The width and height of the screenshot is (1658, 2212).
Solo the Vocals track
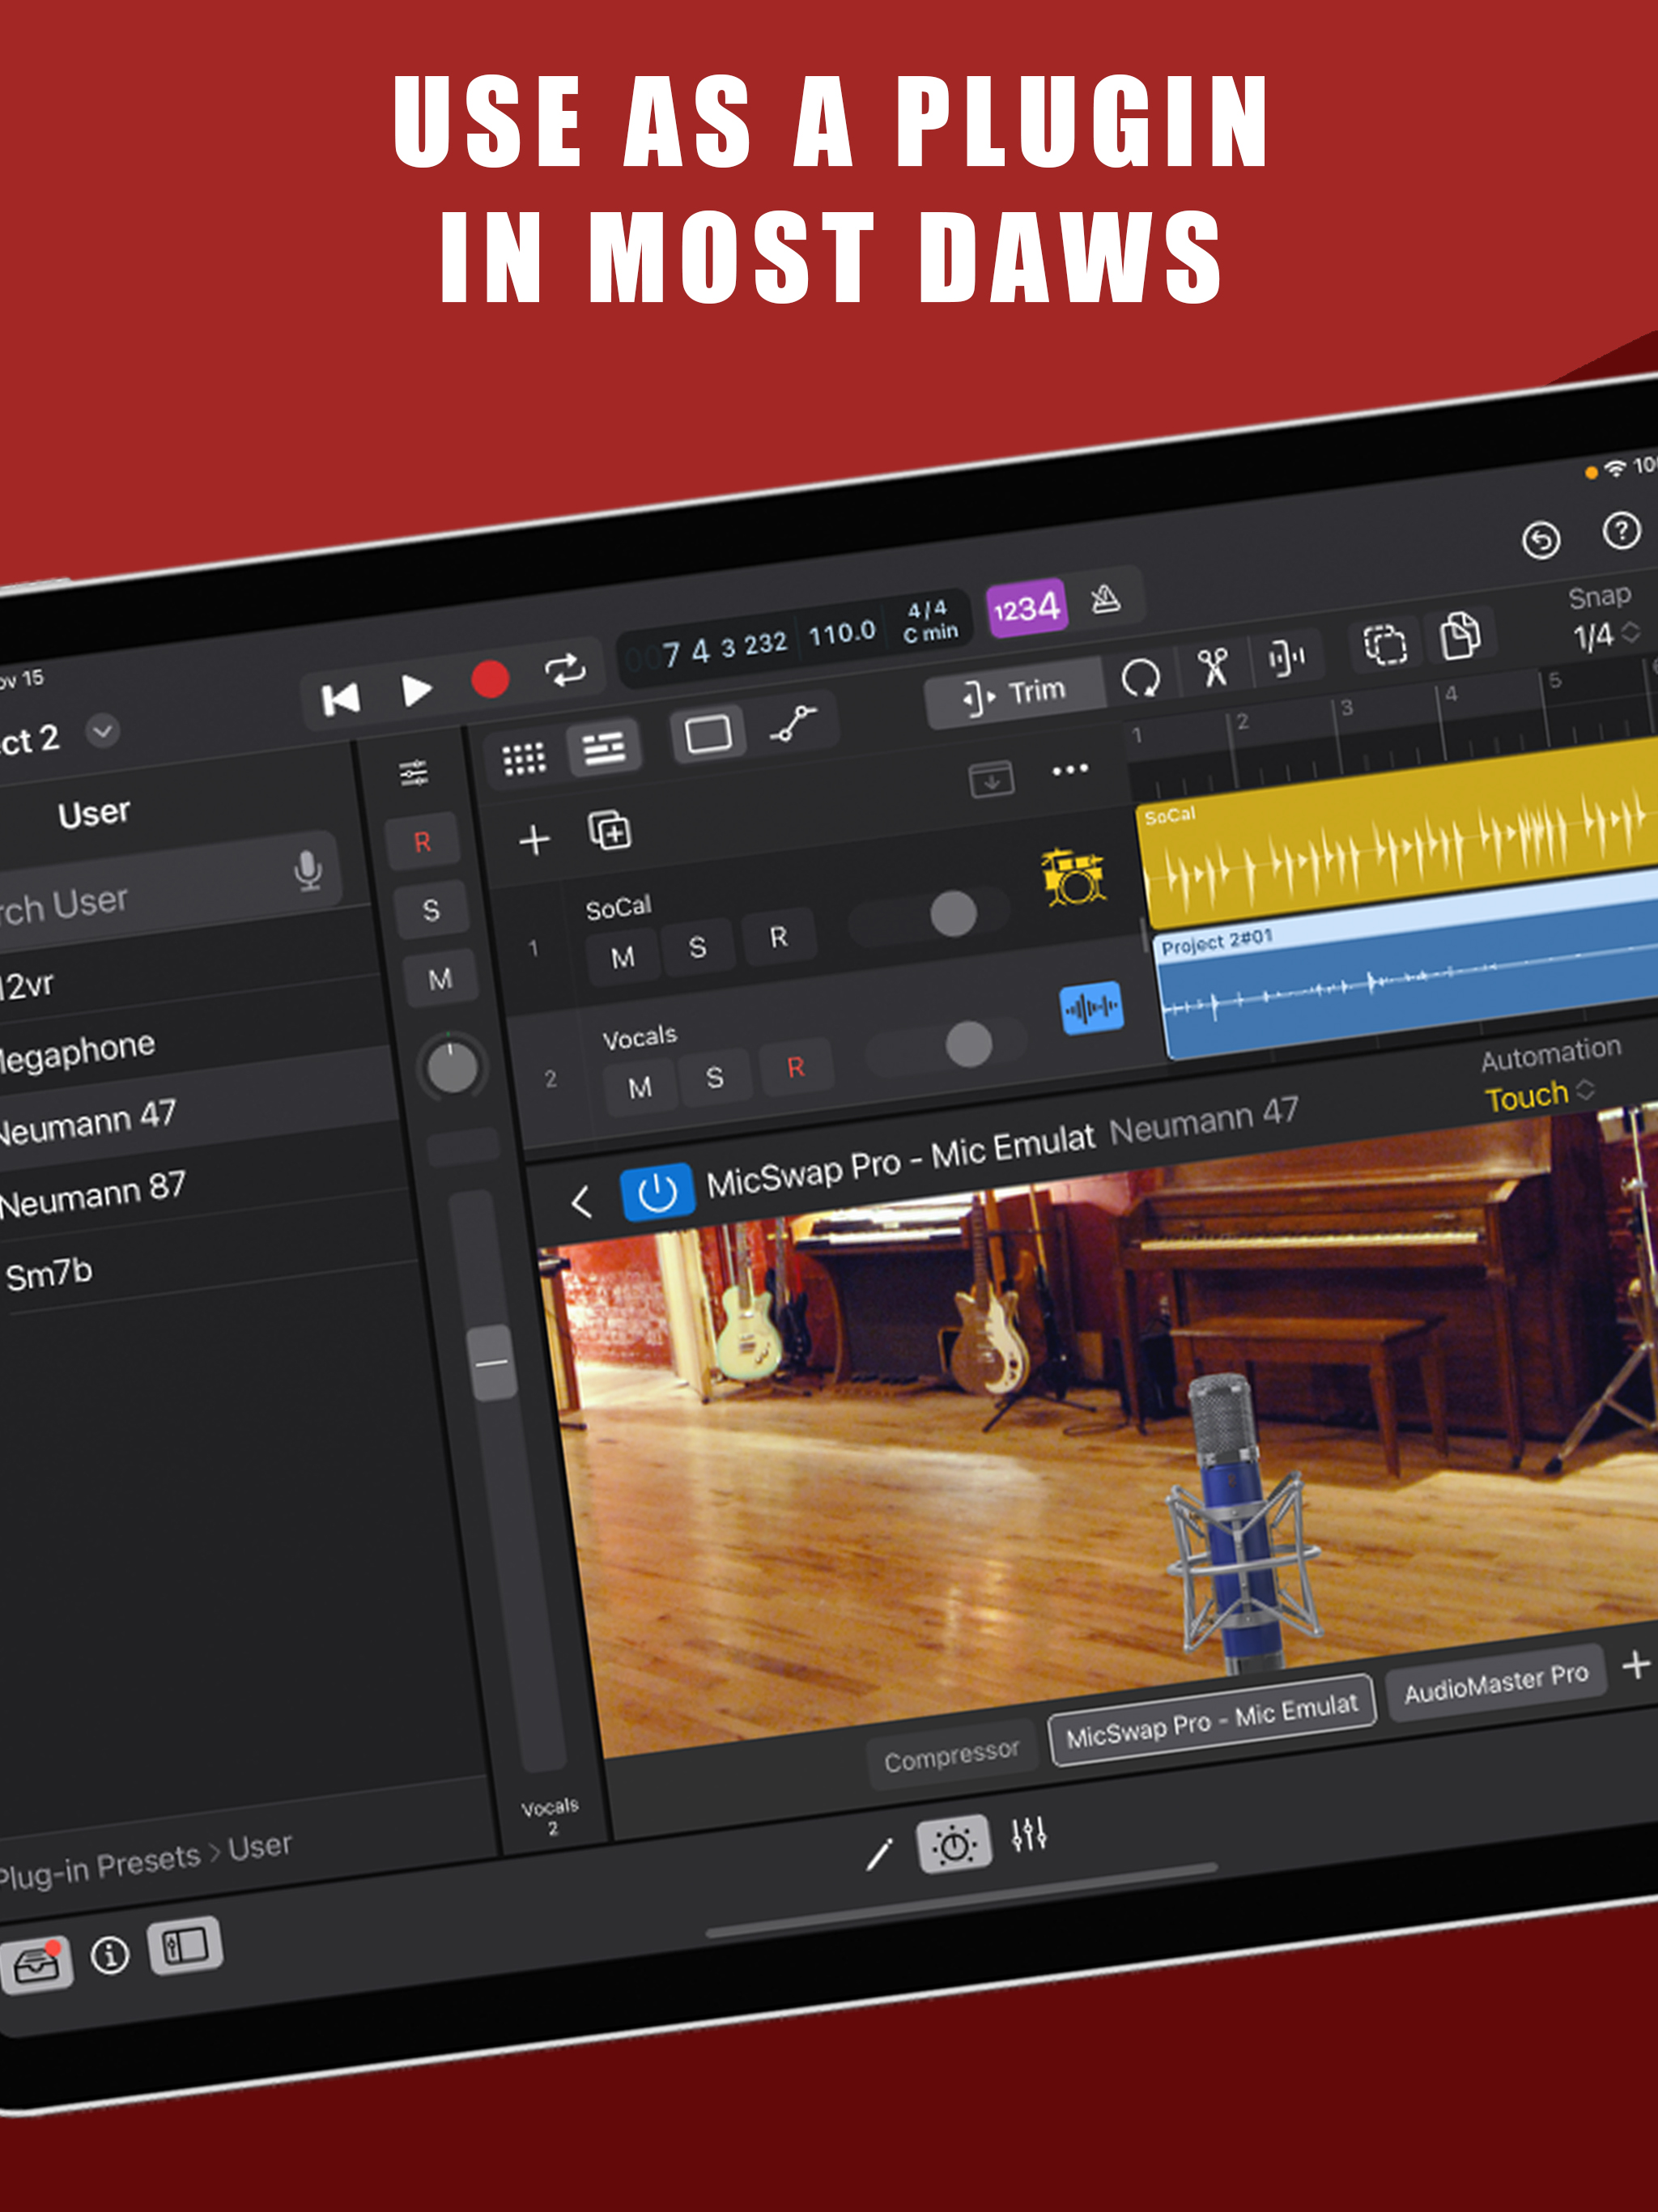tap(714, 1078)
